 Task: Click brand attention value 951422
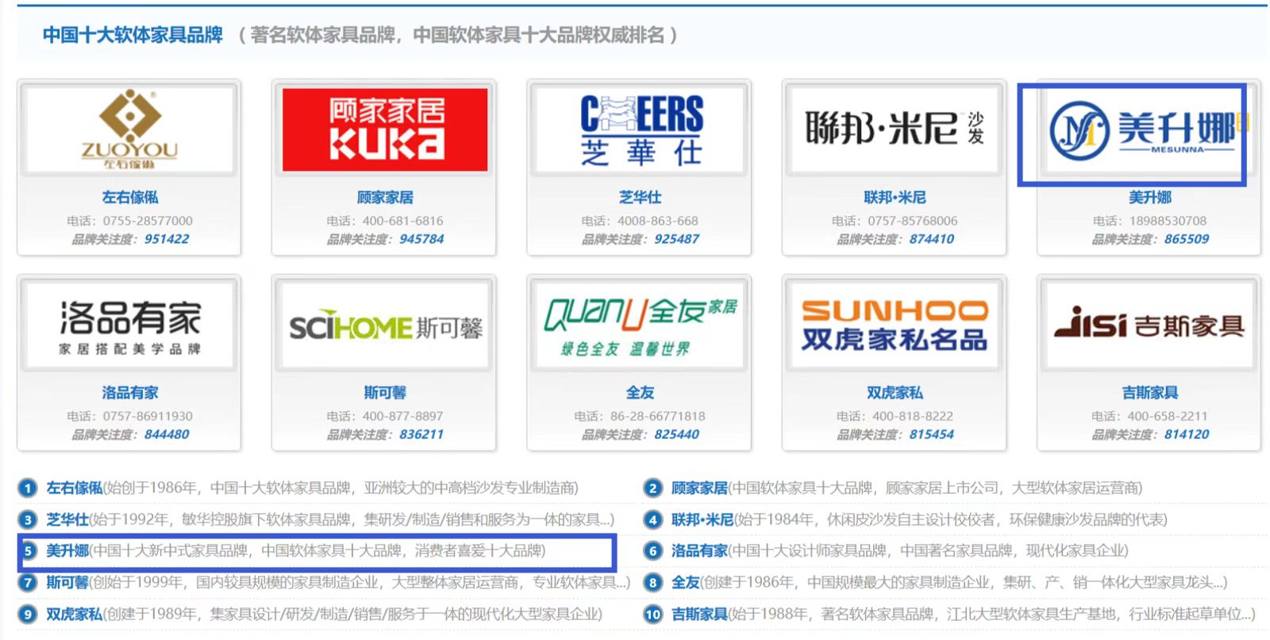coord(167,239)
